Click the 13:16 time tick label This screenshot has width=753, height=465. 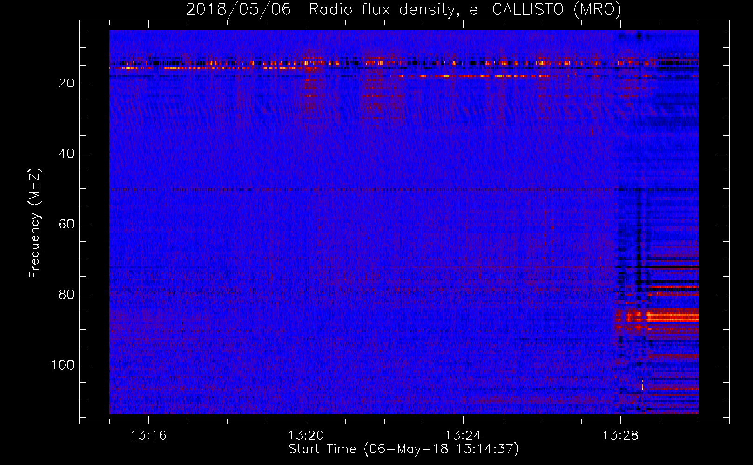148,435
